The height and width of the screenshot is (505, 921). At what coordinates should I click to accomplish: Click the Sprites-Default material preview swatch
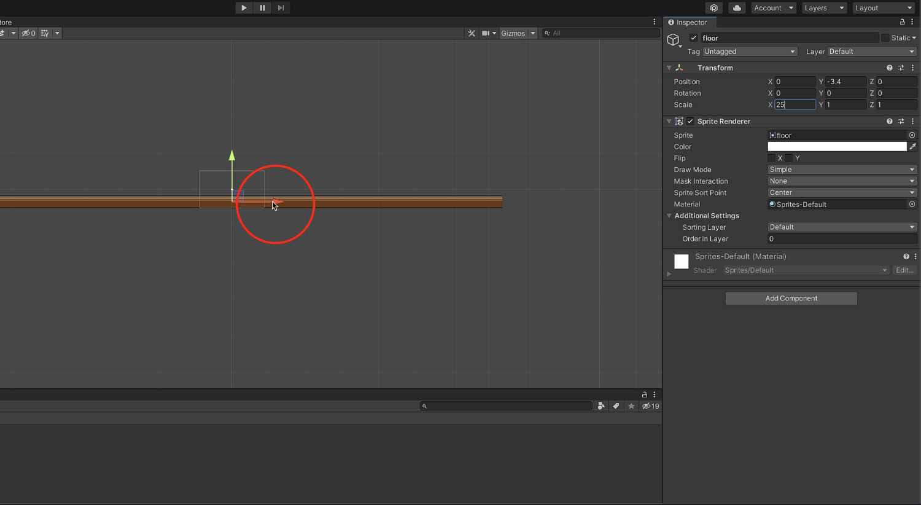682,262
